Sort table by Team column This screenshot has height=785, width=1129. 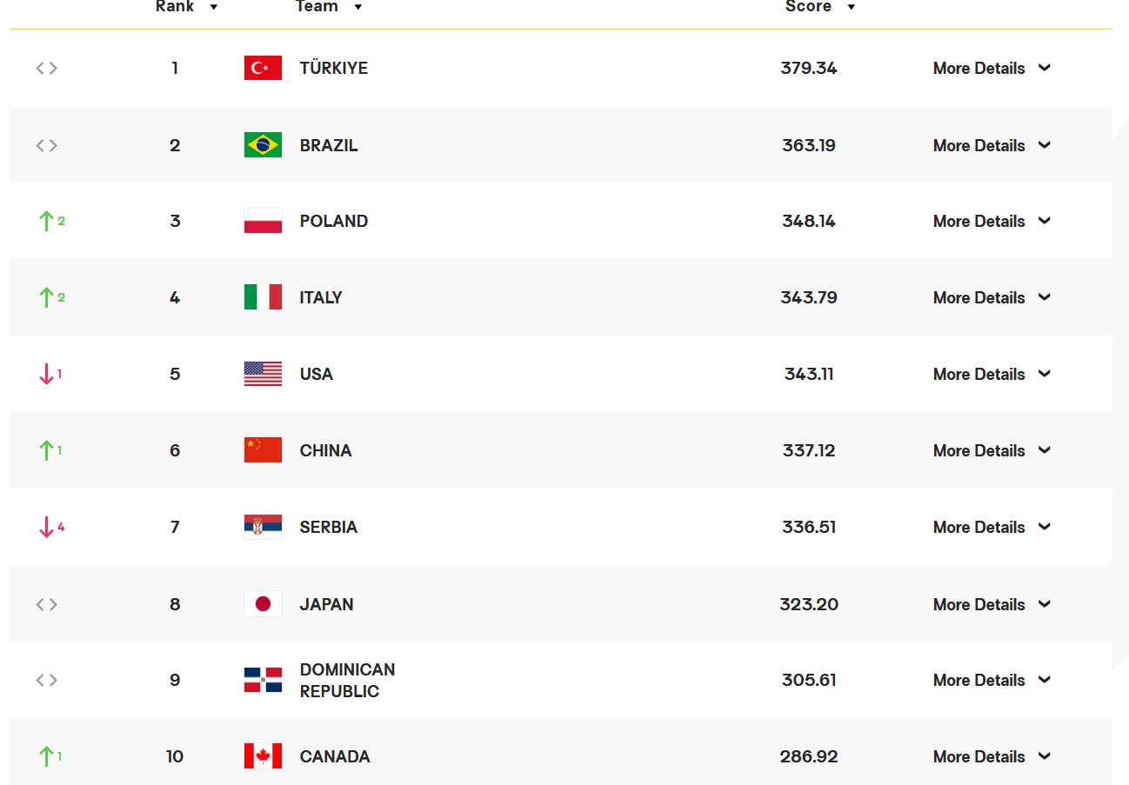pyautogui.click(x=328, y=7)
